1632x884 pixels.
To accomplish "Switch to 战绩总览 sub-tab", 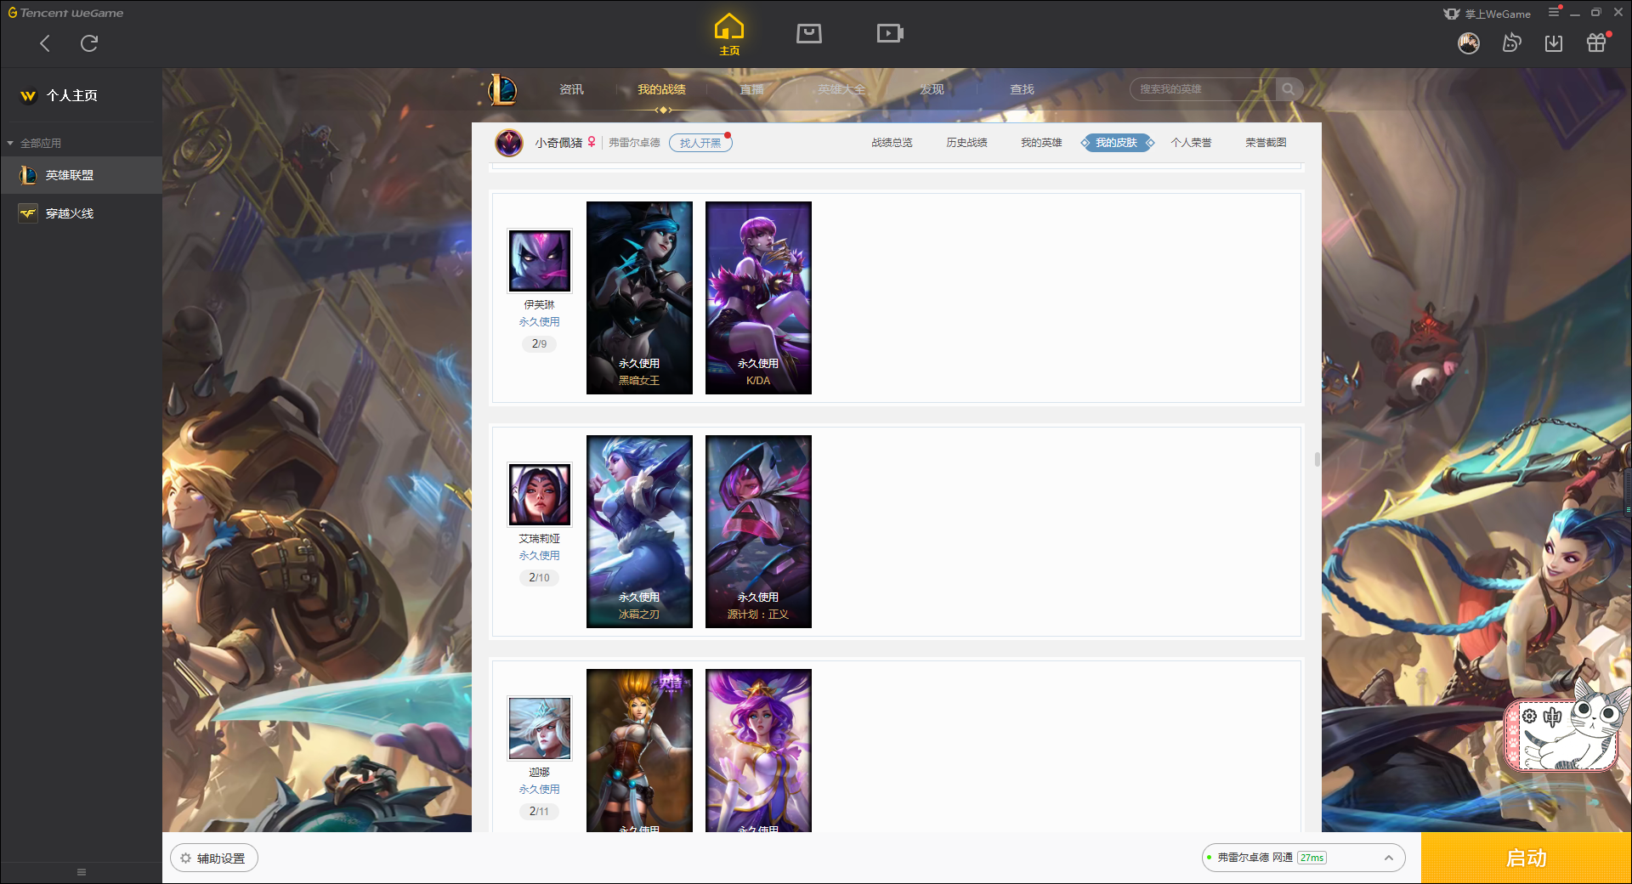I will (x=892, y=143).
